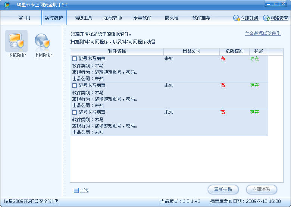The height and width of the screenshot is (207, 291).
Task: Tick the second 盗号木马病毒 checkbox
Action: pos(74,85)
